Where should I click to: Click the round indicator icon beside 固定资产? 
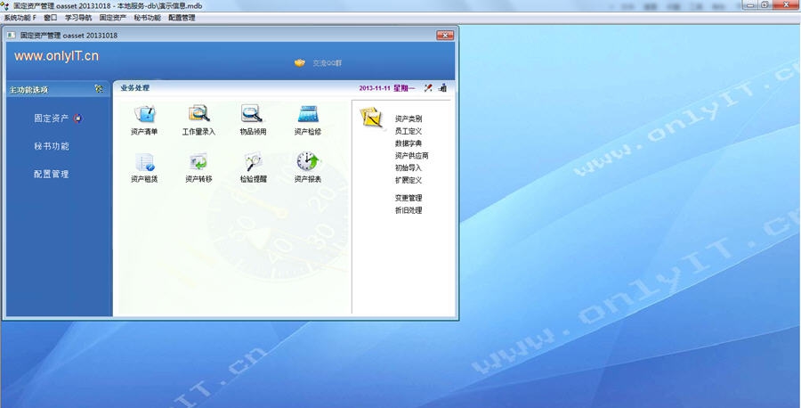tap(77, 118)
